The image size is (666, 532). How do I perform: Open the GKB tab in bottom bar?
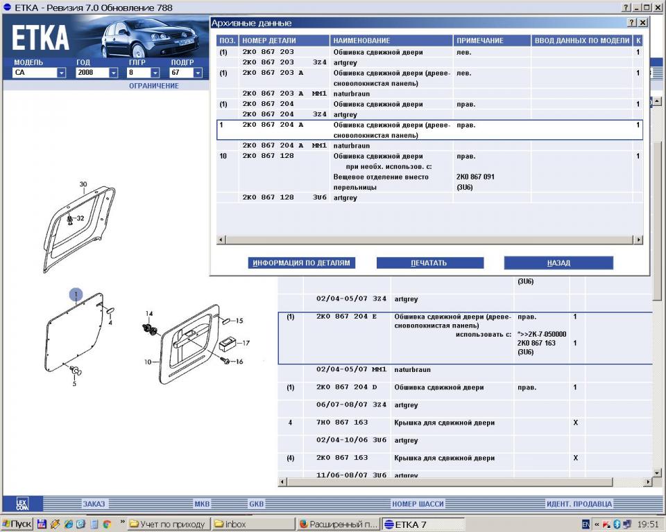coord(256,504)
